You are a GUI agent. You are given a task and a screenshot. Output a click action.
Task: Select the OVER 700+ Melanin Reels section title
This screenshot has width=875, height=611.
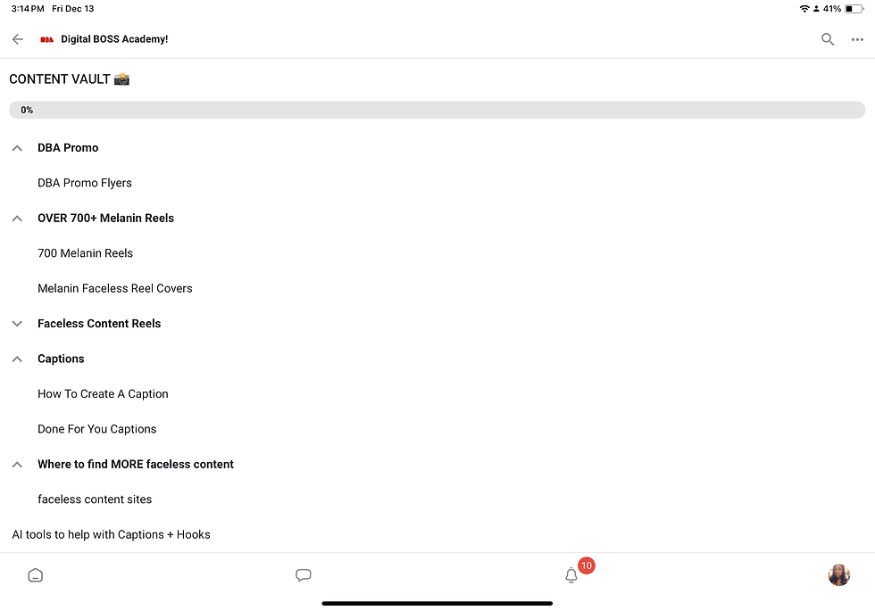[106, 218]
